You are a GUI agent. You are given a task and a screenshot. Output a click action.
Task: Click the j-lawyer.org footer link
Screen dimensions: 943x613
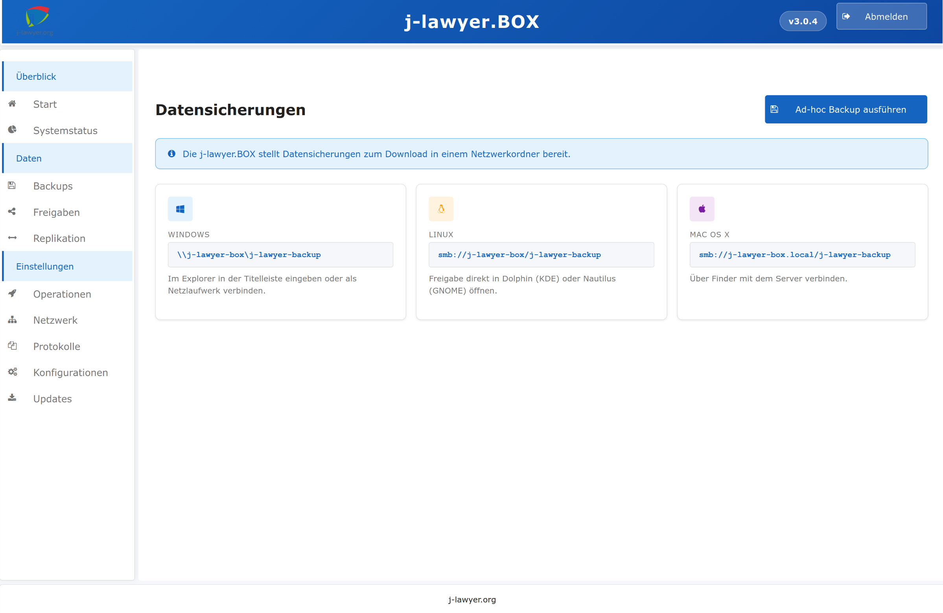471,600
